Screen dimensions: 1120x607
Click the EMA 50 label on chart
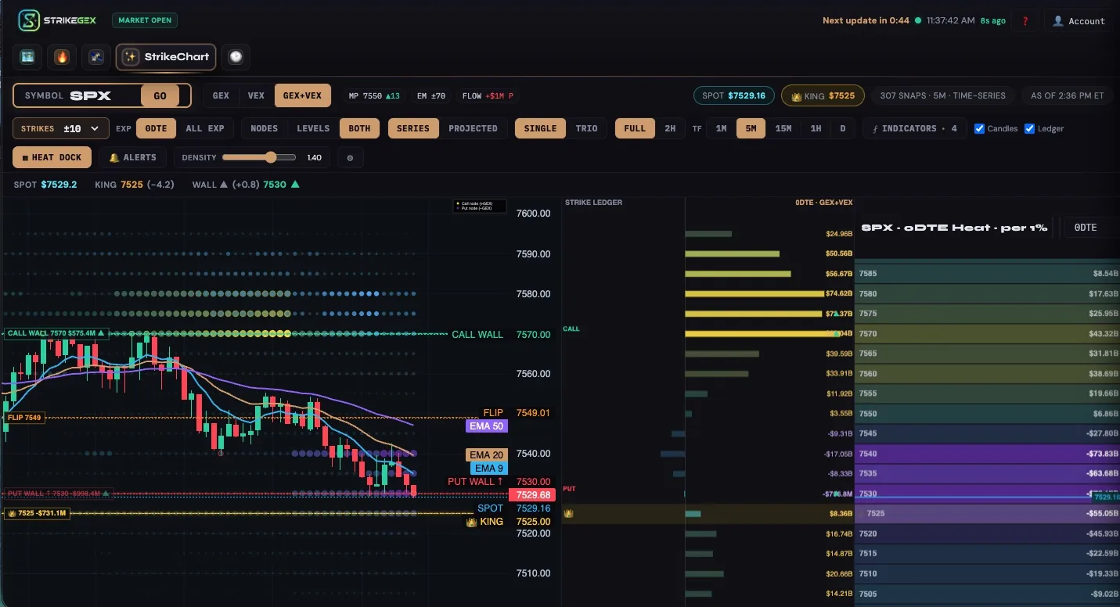pos(486,426)
